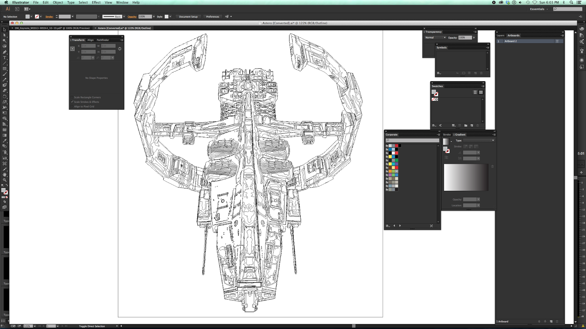586x329 pixels.
Task: Open the Essentials workspace switcher
Action: [x=539, y=9]
